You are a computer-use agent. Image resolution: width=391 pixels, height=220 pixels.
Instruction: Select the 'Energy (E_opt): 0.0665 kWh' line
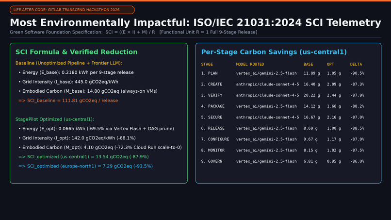click(x=96, y=129)
